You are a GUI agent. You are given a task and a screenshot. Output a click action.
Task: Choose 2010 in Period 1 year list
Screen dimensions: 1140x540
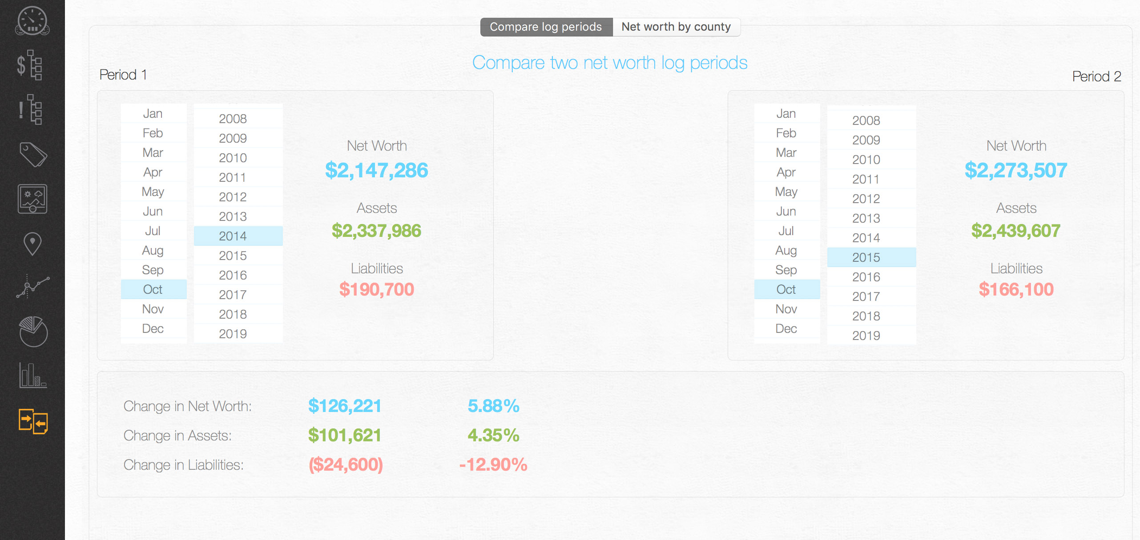pyautogui.click(x=238, y=158)
